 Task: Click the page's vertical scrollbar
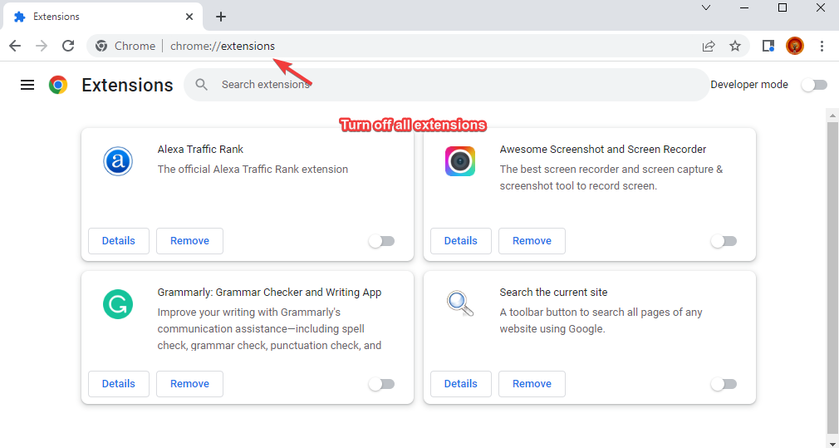832,276
